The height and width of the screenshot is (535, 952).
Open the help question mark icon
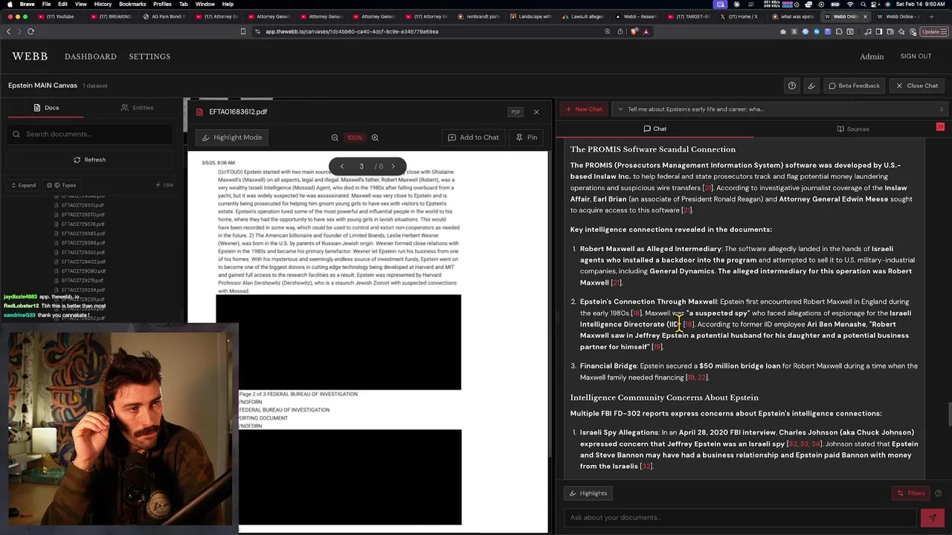coord(791,85)
